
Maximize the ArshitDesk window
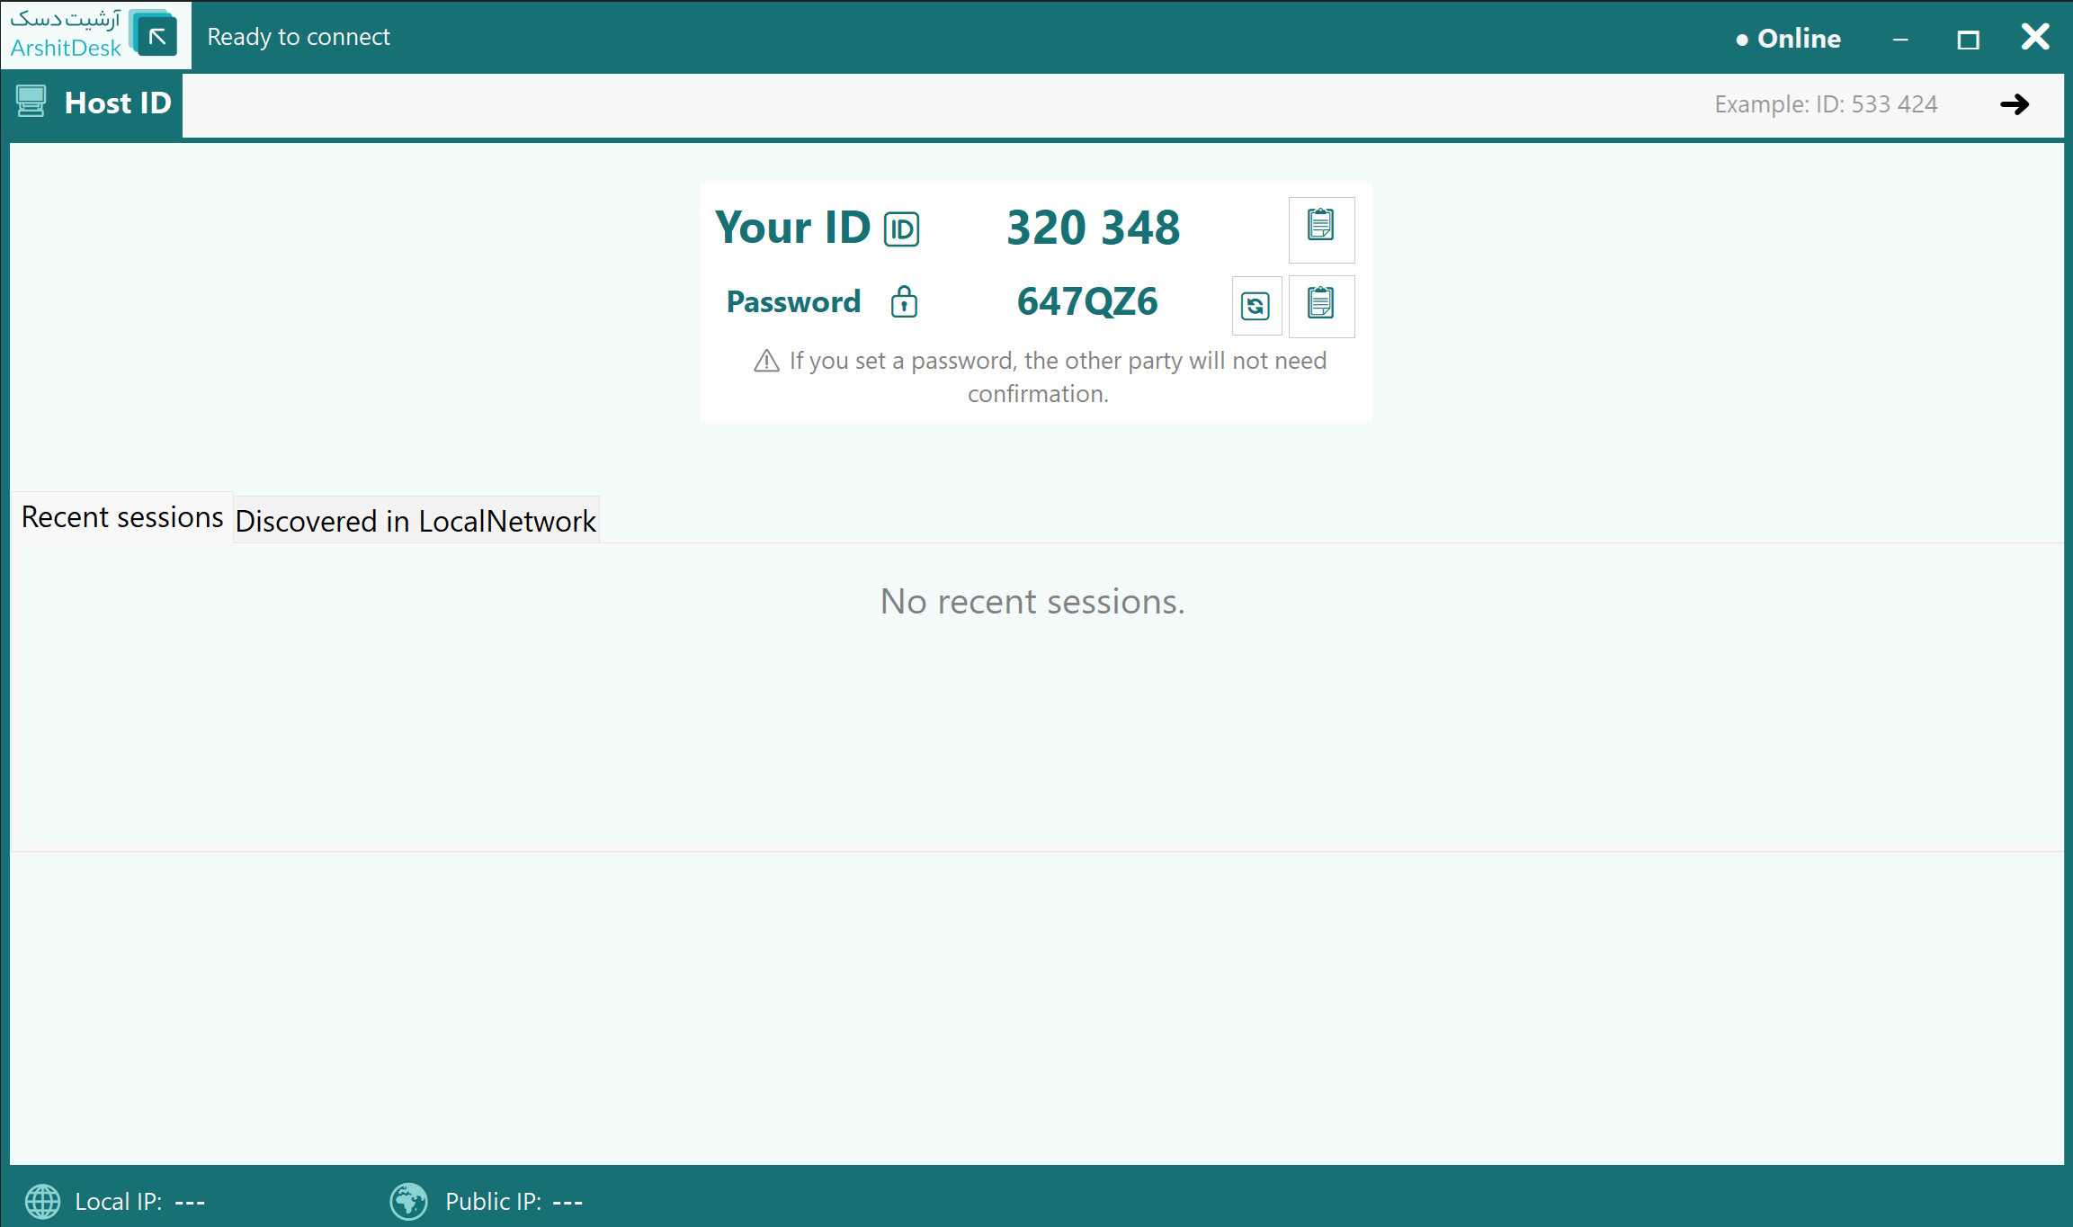pyautogui.click(x=1968, y=39)
